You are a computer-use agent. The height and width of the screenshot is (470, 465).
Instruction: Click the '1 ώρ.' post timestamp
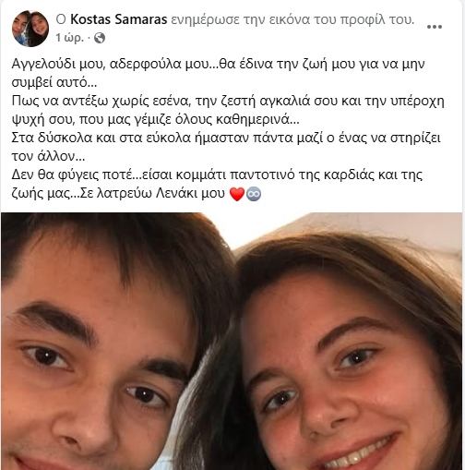(x=70, y=38)
